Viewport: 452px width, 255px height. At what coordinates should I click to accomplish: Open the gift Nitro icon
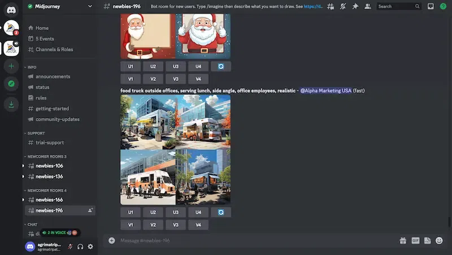tap(403, 240)
